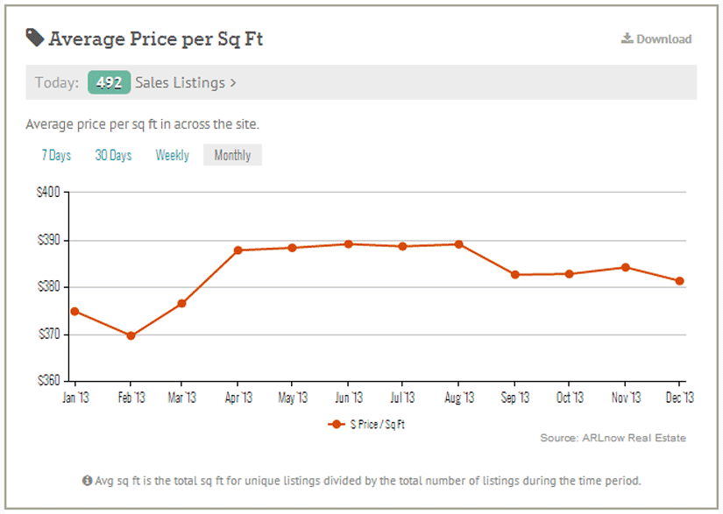
Task: Select the Jun '13 data point
Action: [348, 244]
